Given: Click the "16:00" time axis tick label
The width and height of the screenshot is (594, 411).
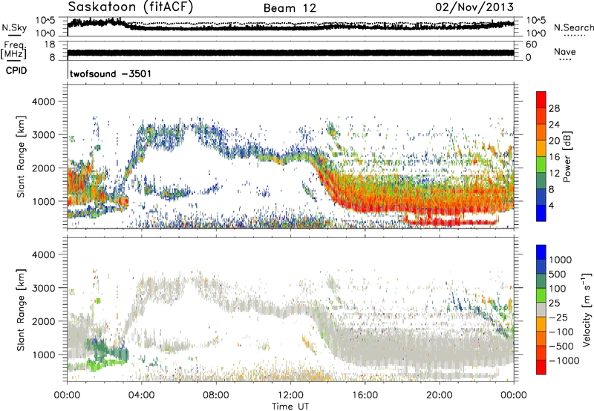Looking at the screenshot, I should click(x=365, y=395).
